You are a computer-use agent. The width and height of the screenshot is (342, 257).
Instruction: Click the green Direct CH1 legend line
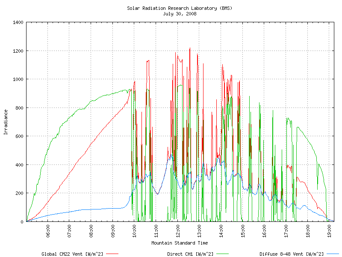pos(222,254)
